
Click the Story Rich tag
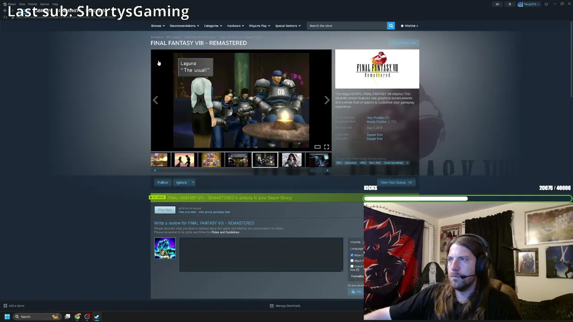click(375, 163)
